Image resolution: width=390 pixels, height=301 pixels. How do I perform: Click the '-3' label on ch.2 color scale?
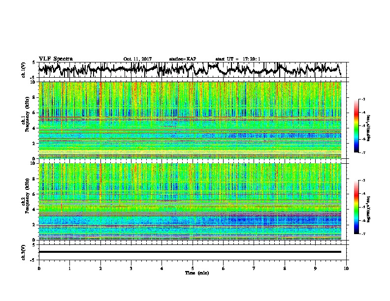tap(363, 181)
